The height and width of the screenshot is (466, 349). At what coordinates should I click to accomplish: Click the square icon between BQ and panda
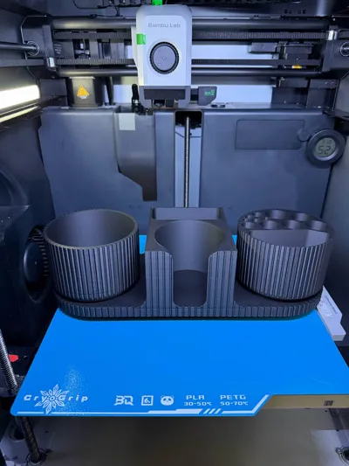point(147,400)
